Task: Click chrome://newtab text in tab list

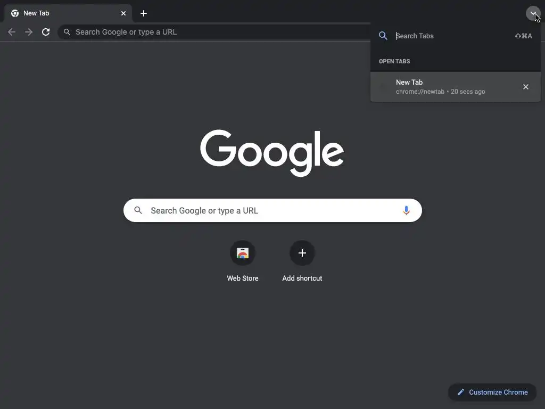Action: [x=420, y=92]
